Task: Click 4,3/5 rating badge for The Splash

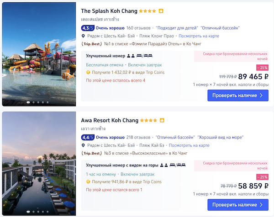Action: tap(88, 28)
